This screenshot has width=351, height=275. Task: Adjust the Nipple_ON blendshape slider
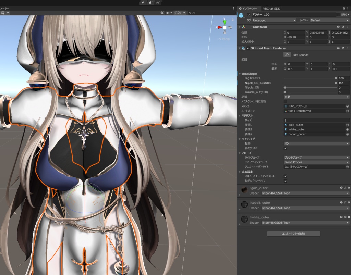coord(310,88)
